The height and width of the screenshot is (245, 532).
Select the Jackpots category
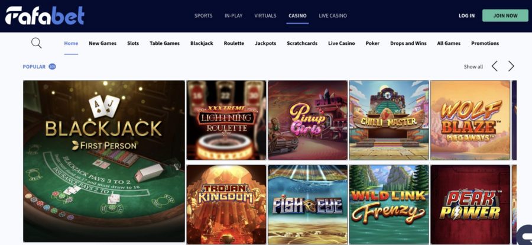pos(265,43)
